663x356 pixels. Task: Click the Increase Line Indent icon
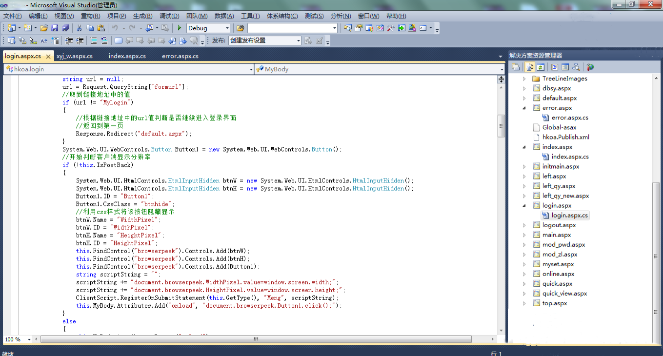tap(80, 40)
